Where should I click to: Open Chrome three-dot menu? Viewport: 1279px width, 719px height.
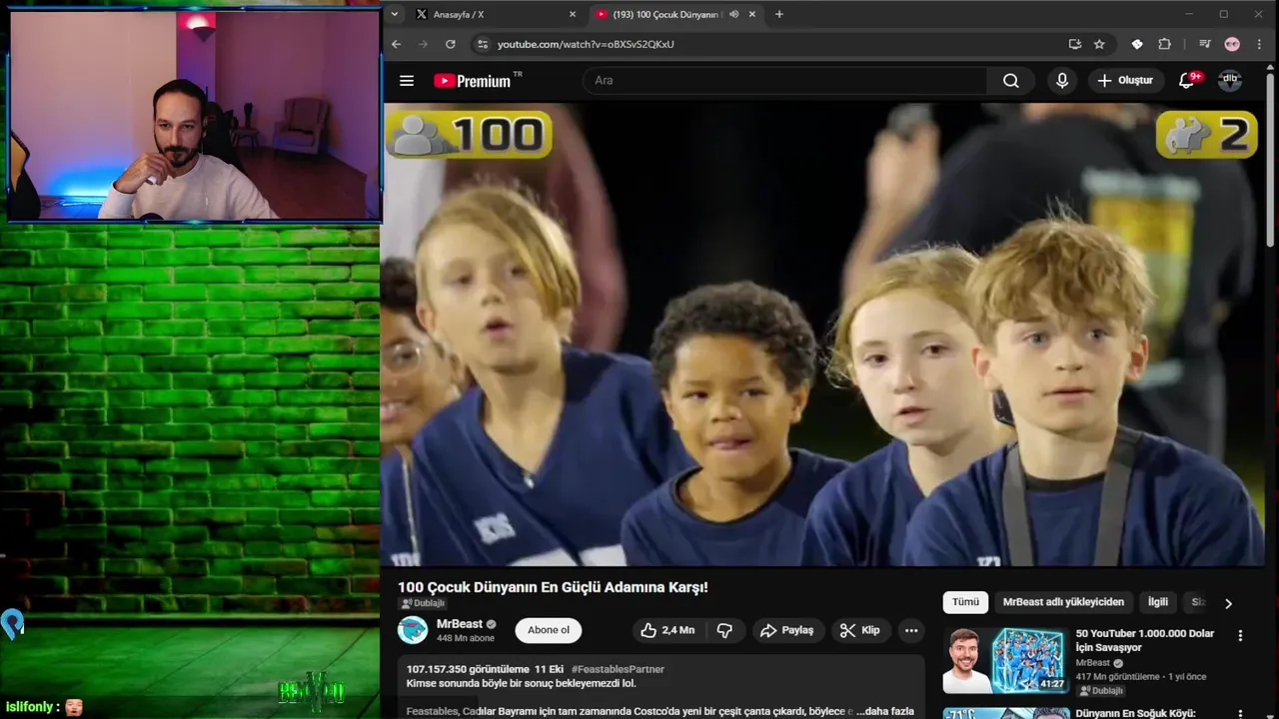tap(1259, 44)
